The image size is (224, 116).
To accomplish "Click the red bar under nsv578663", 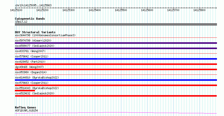I will coord(116,85).
